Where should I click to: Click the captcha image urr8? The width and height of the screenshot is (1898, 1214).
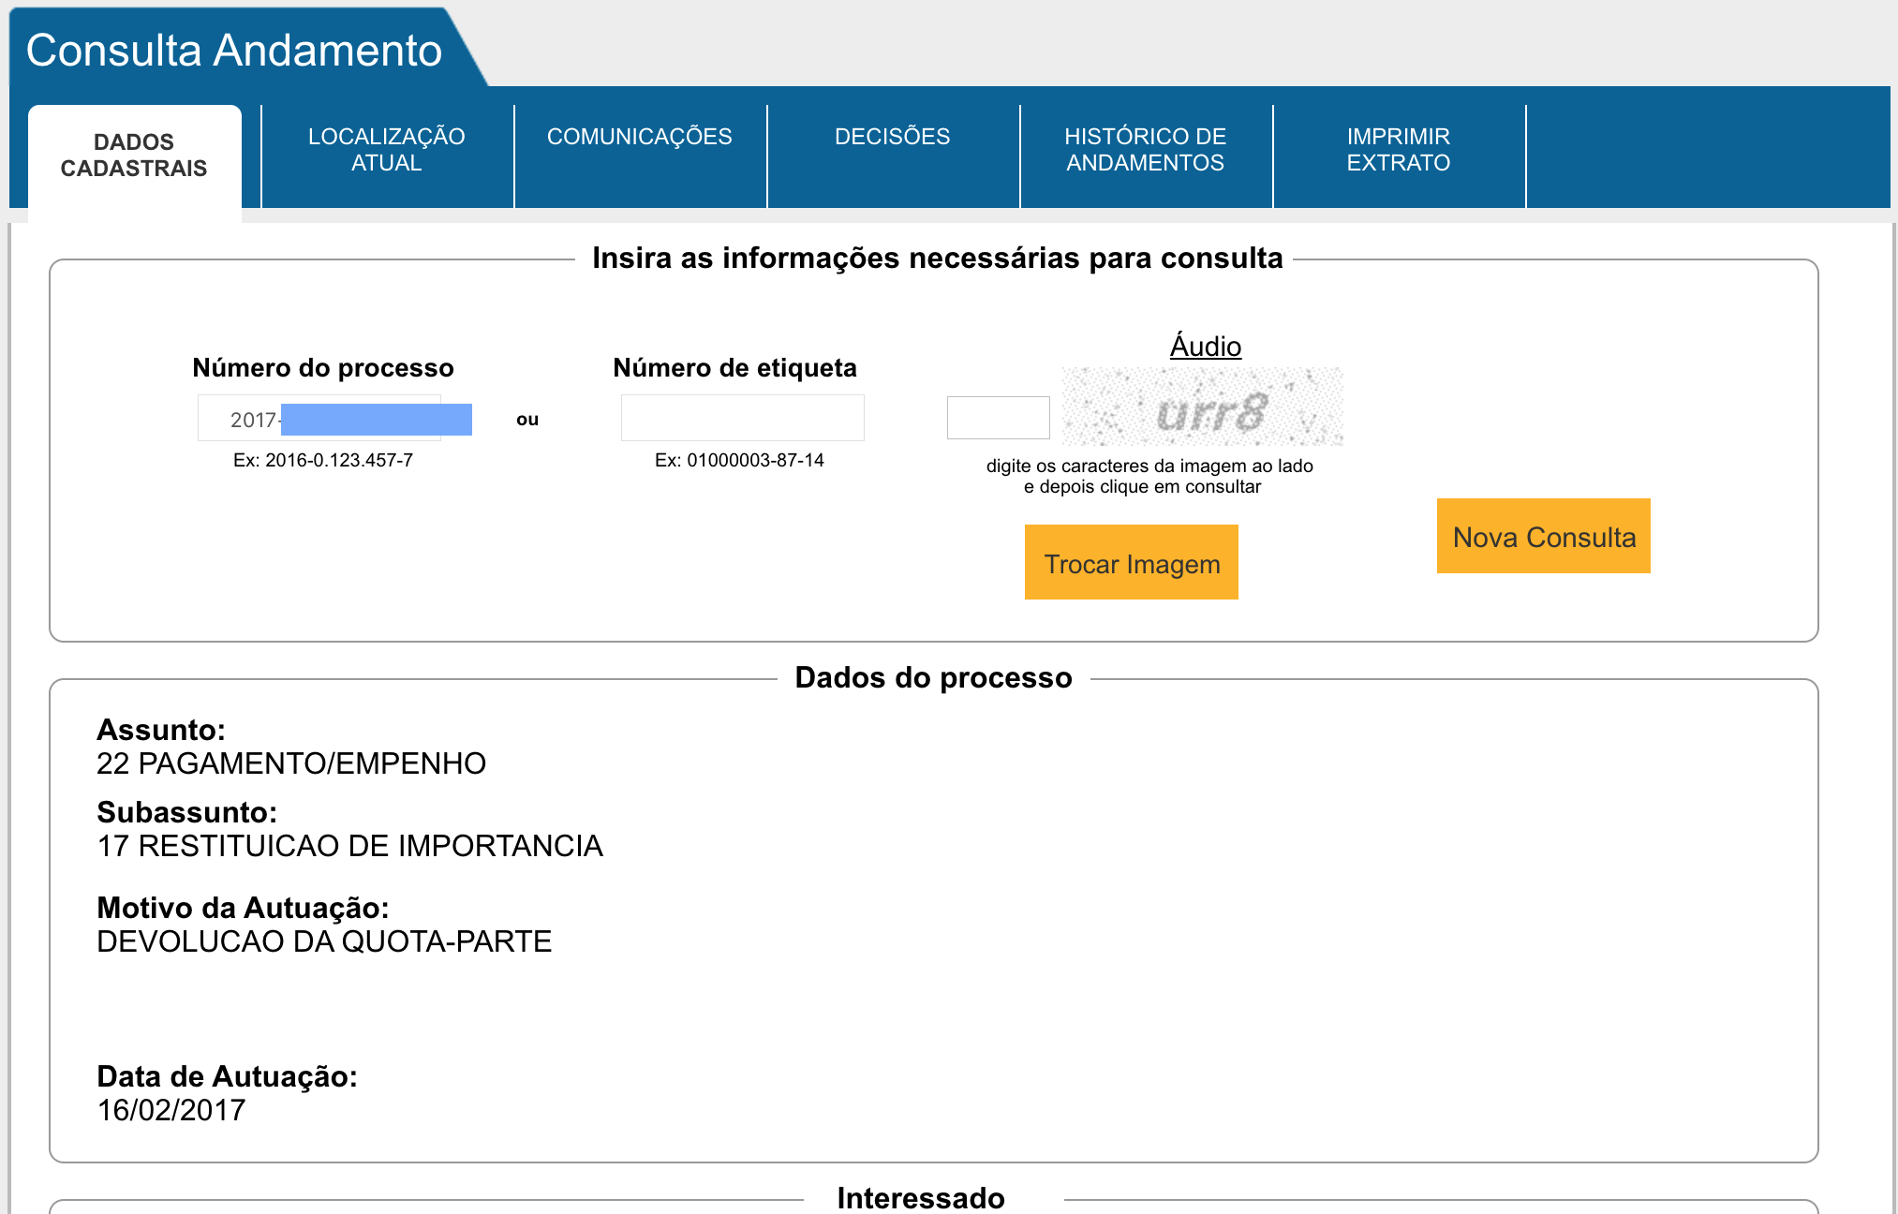(1203, 408)
